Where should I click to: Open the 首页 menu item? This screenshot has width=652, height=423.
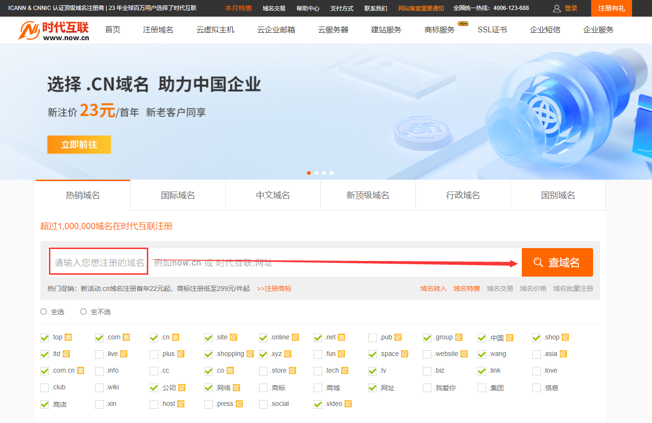click(113, 29)
